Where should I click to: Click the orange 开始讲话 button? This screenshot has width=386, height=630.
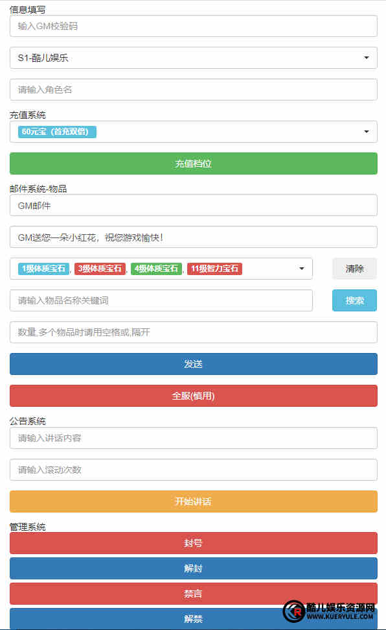[x=193, y=502]
